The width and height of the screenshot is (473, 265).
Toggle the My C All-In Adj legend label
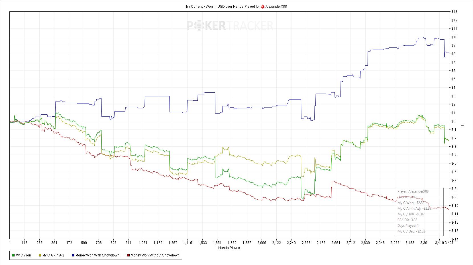point(53,255)
